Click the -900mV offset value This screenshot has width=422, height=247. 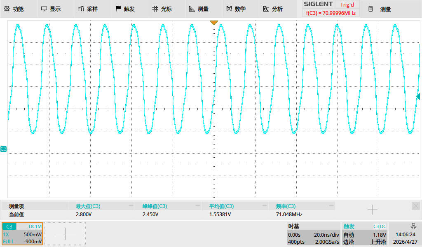tap(33, 242)
